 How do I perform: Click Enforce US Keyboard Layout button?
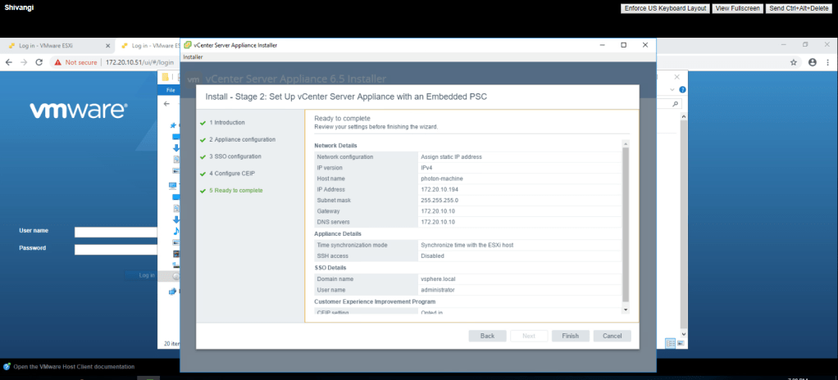pos(664,8)
